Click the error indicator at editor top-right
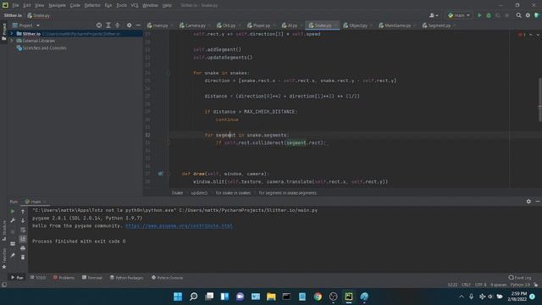 tap(522, 35)
